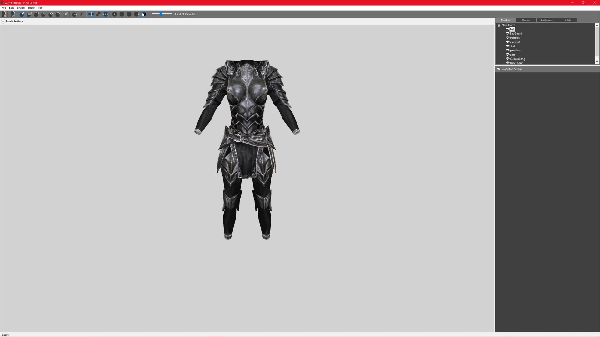The width and height of the screenshot is (600, 337).
Task: Choose the Weight Paint brush icon
Action: pos(66,14)
